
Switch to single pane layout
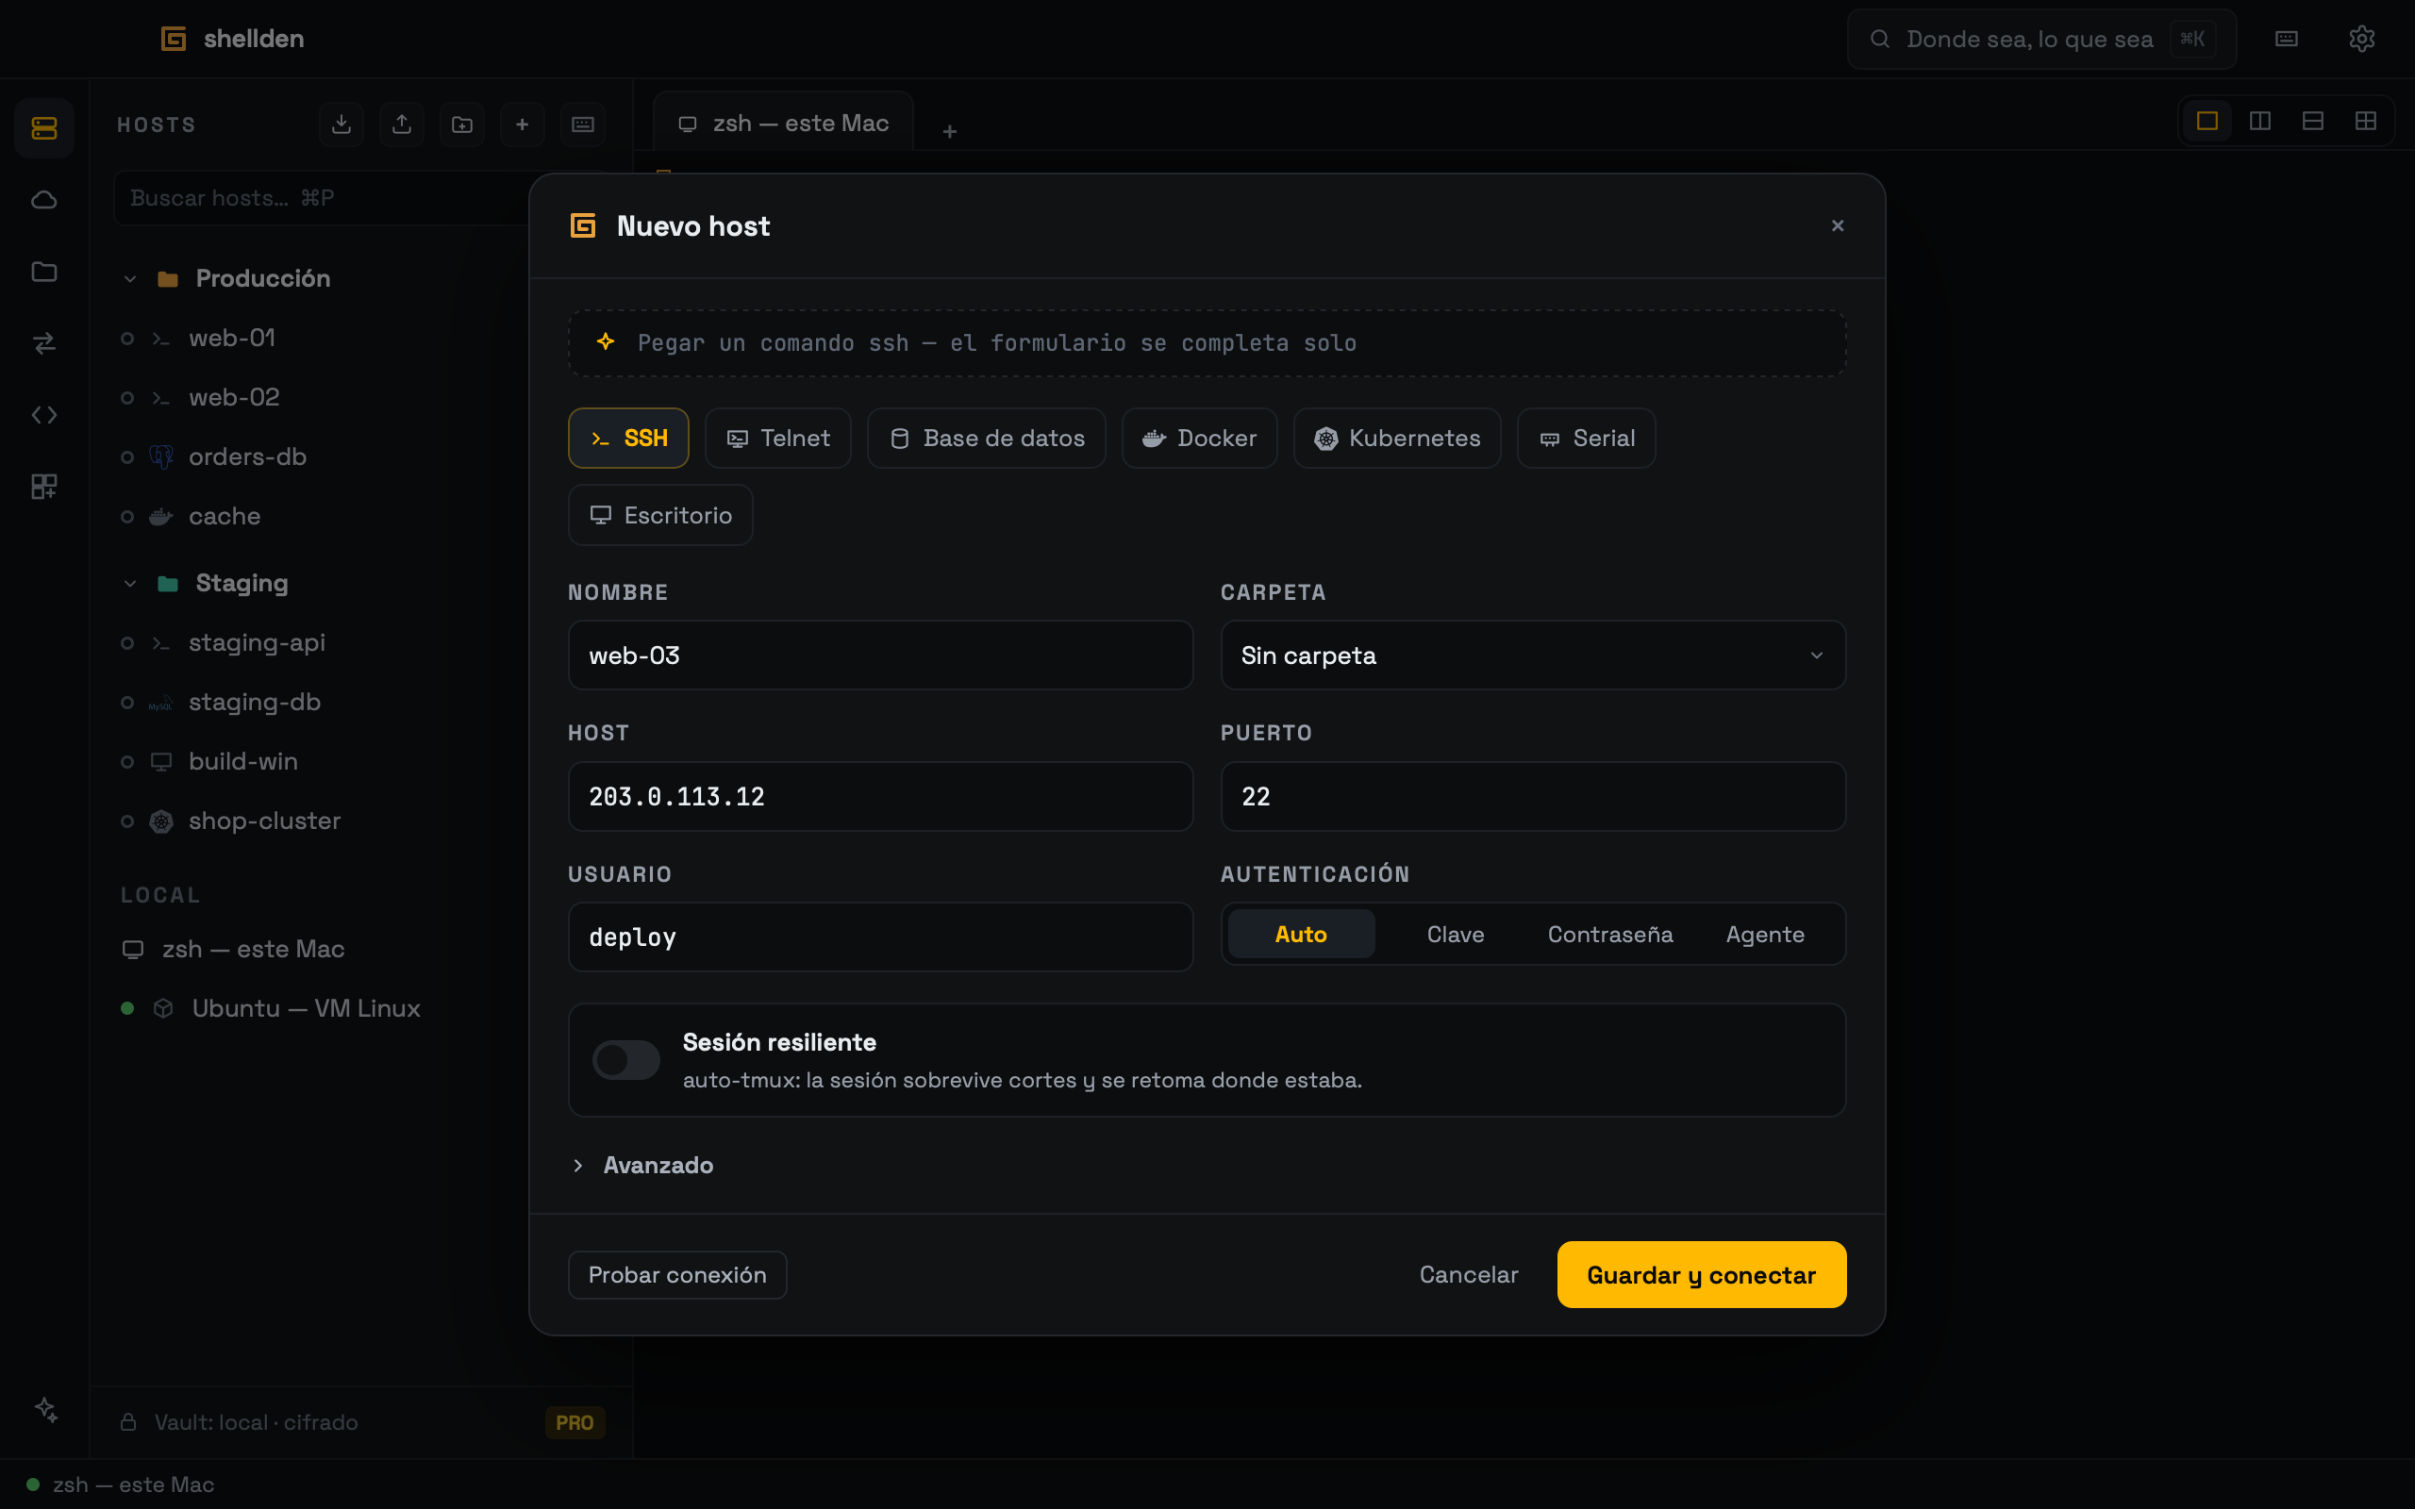[2207, 121]
